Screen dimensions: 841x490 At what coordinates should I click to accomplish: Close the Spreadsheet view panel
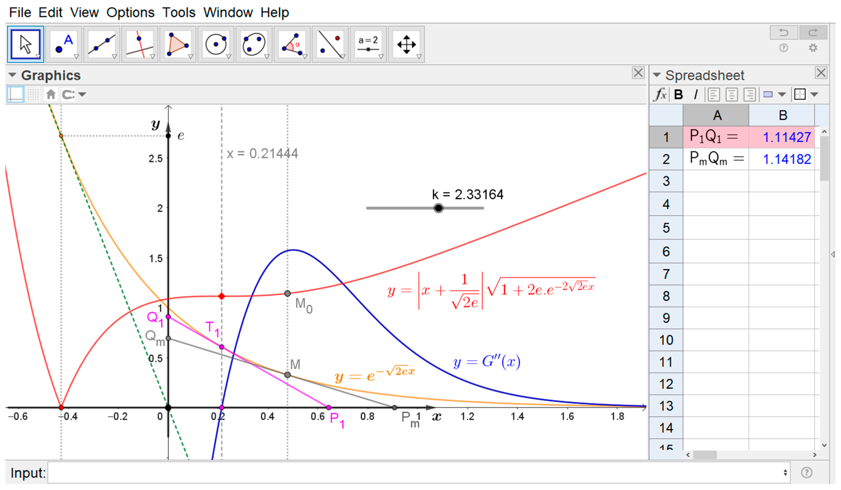pyautogui.click(x=821, y=72)
